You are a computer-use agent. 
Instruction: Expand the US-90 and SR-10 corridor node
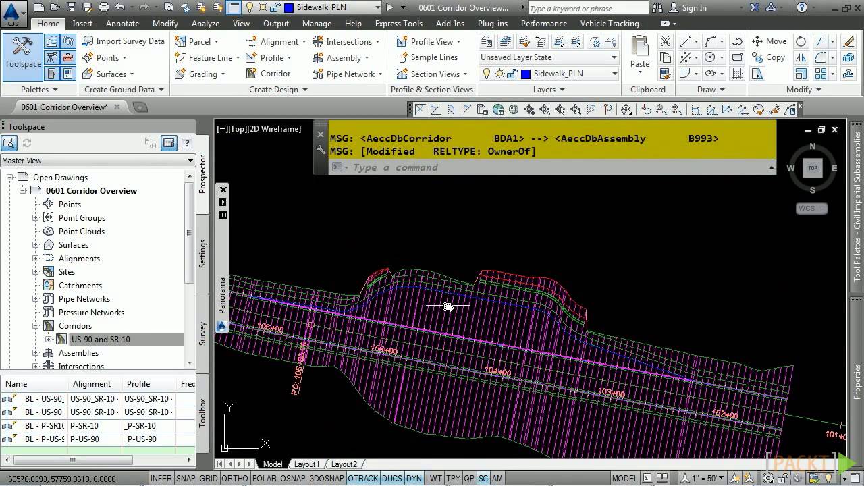49,339
